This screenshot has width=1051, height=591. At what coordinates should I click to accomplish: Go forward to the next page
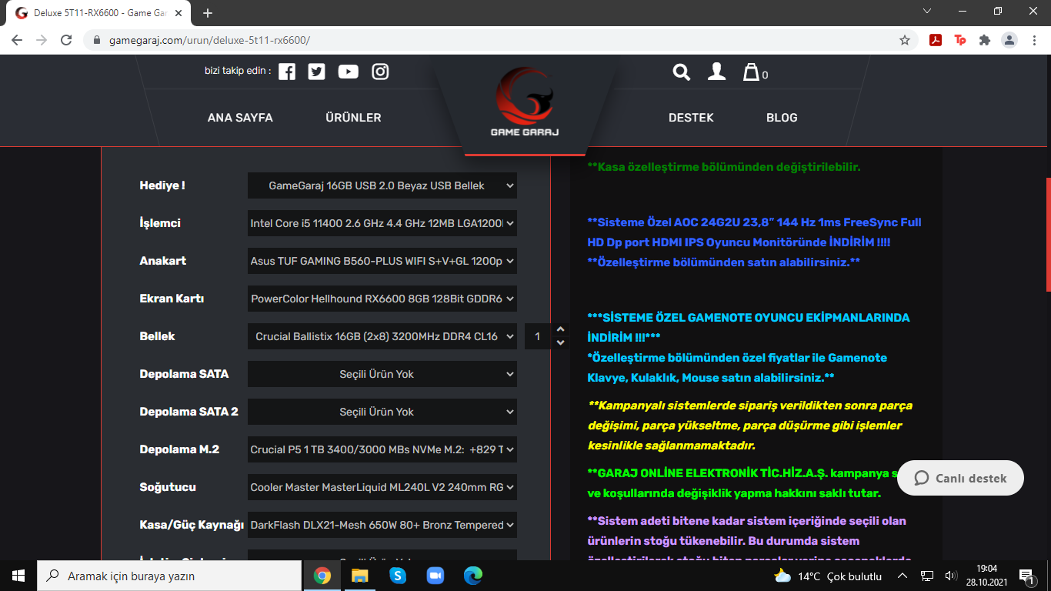42,40
